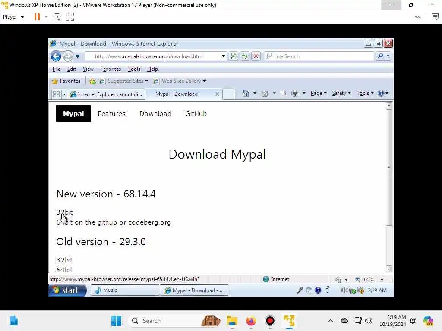Click the RSS Feeds icon

click(x=265, y=94)
